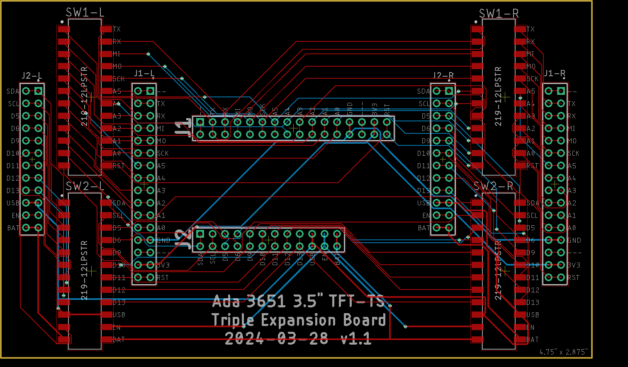Screen dimensions: 628x367
Task: Click the '2024-03-28 v1.1' version text
Action: (299, 338)
